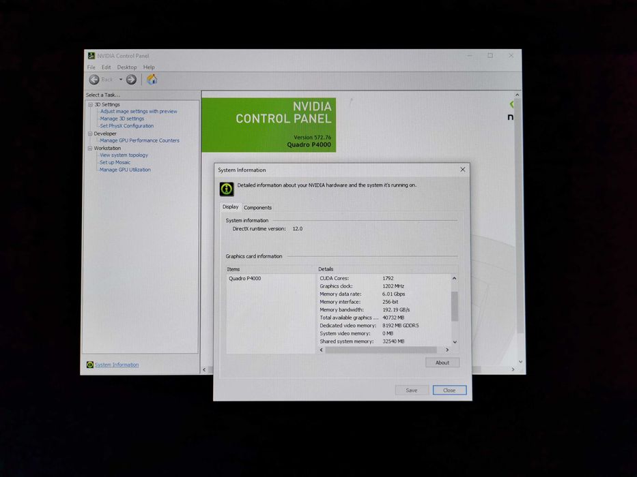This screenshot has height=477, width=637.
Task: Click the Close button in the dialog
Action: tap(449, 390)
